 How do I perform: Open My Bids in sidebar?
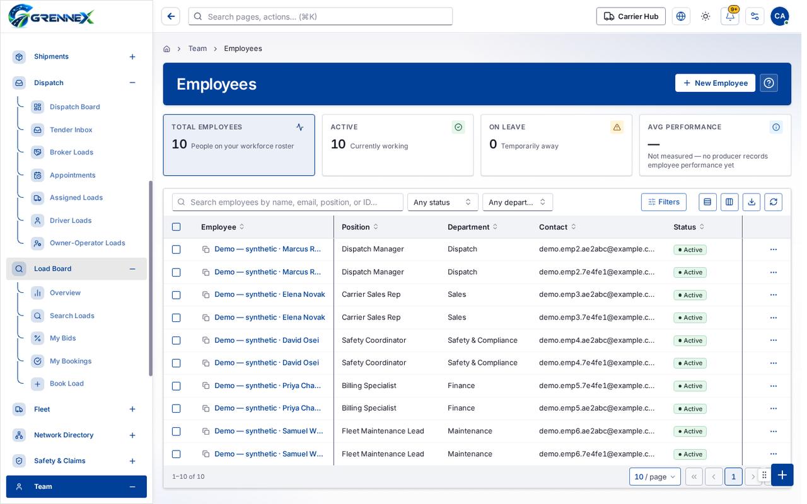tap(62, 338)
